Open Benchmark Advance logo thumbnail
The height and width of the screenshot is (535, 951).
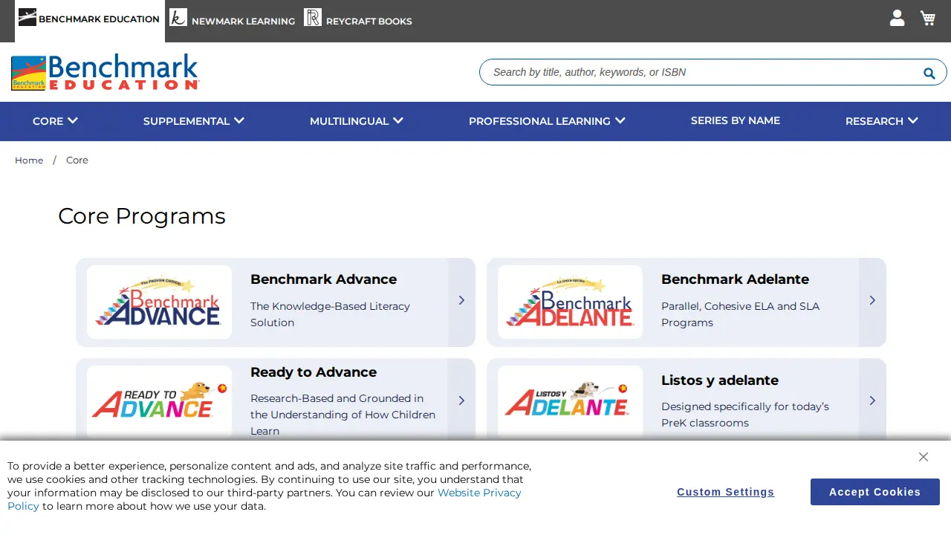pos(159,302)
